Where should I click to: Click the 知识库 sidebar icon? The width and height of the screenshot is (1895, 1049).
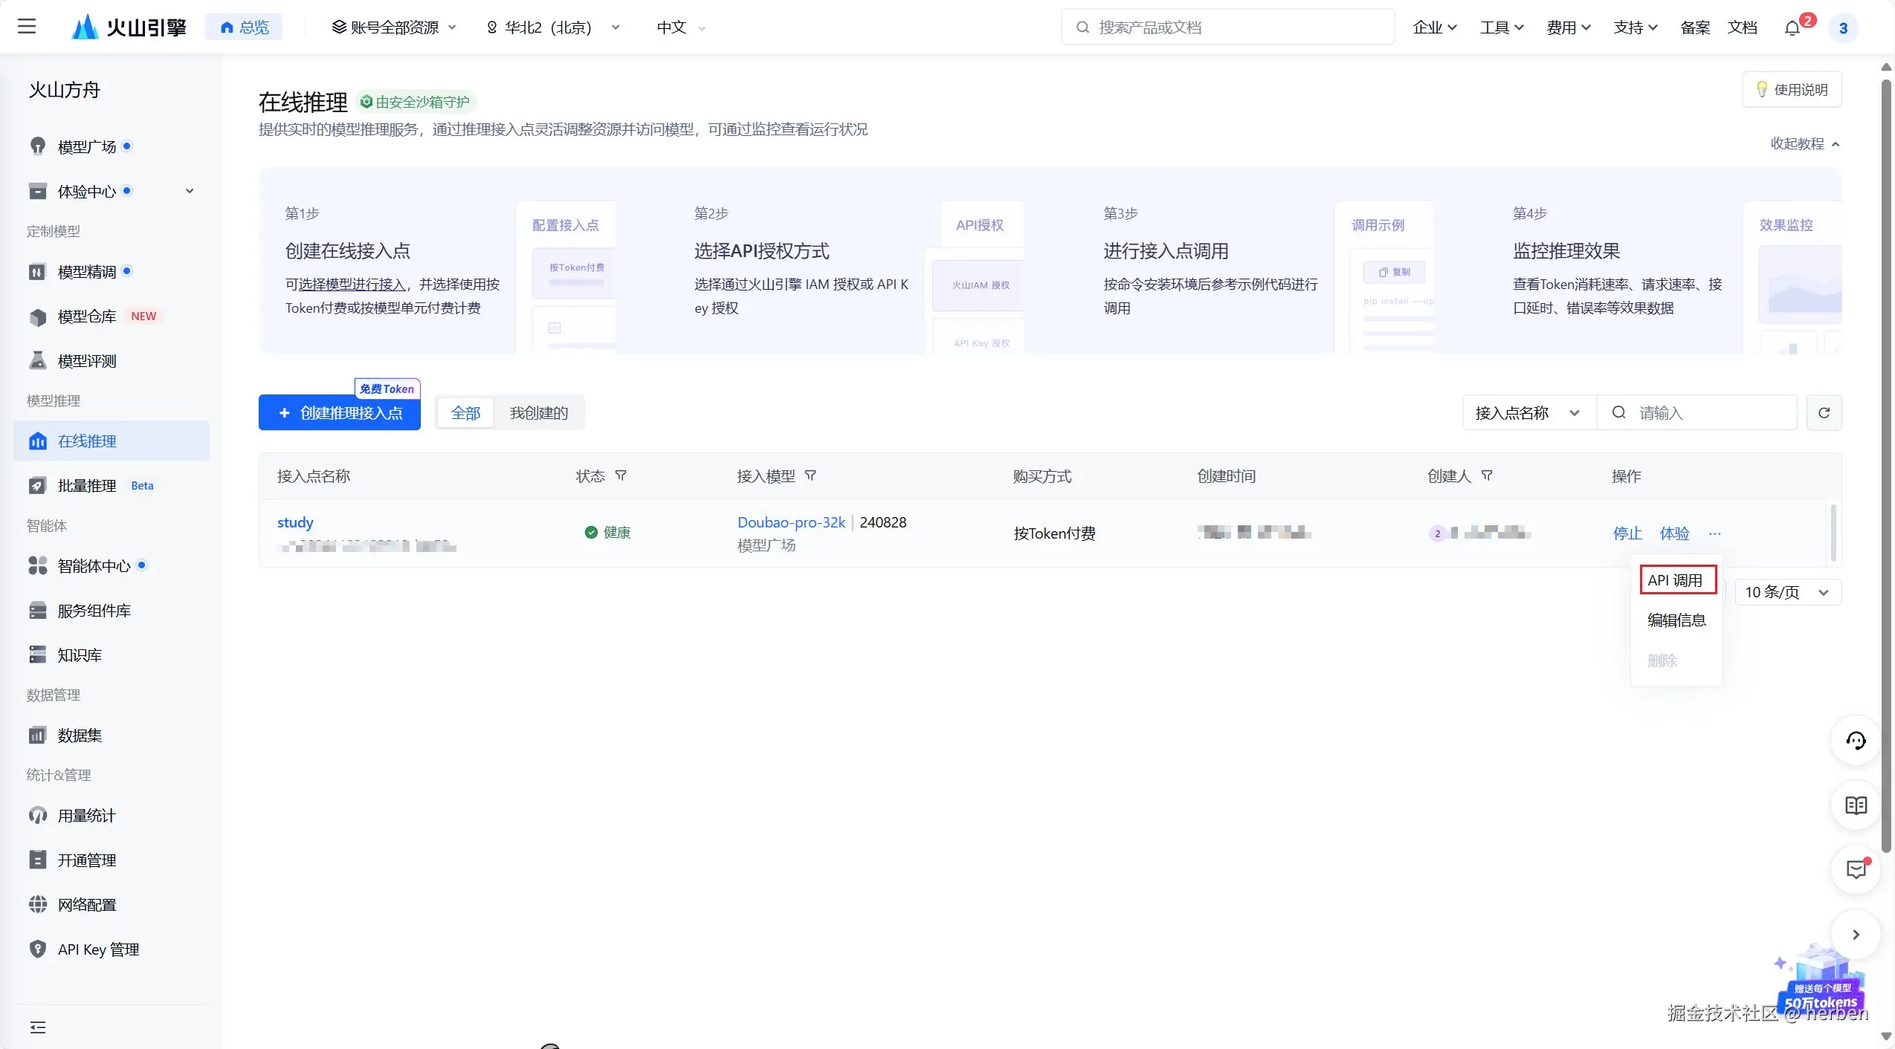pyautogui.click(x=38, y=655)
